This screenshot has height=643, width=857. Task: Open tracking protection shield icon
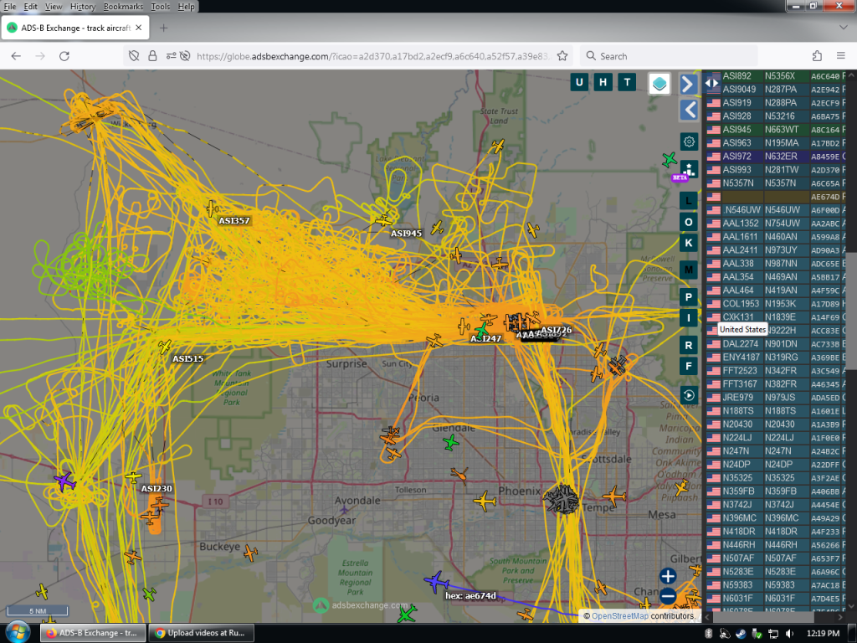tap(134, 56)
